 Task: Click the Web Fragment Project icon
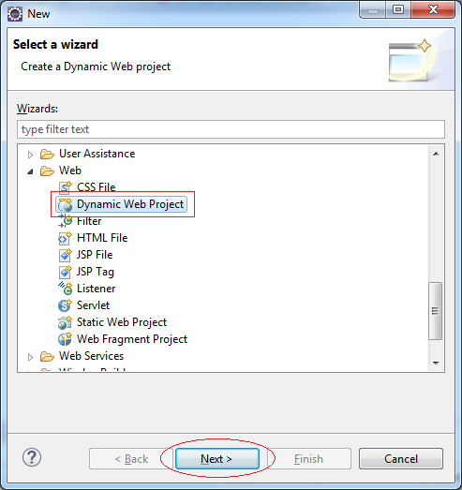tap(65, 339)
